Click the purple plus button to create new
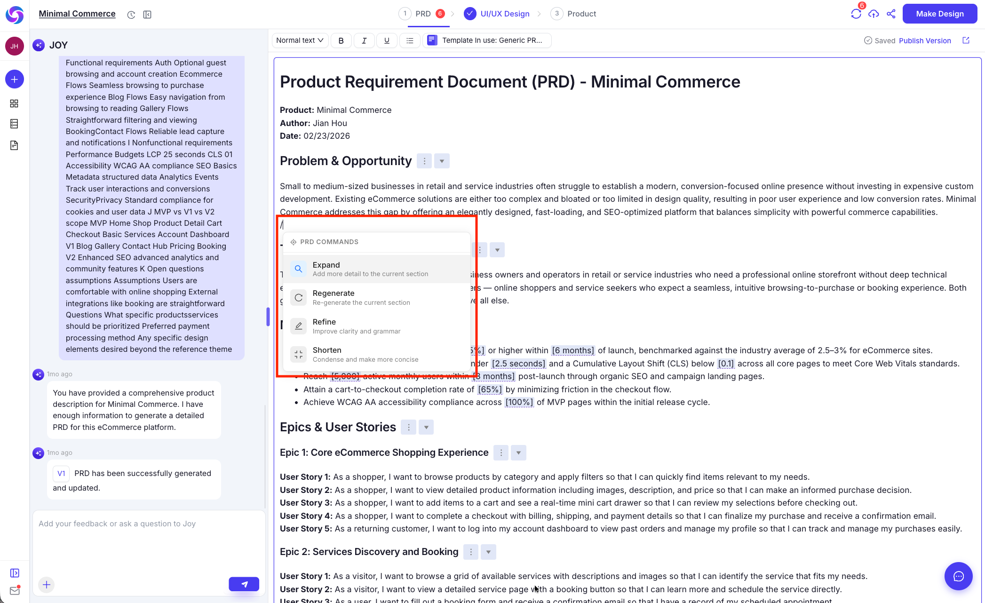The height and width of the screenshot is (603, 985). [14, 79]
